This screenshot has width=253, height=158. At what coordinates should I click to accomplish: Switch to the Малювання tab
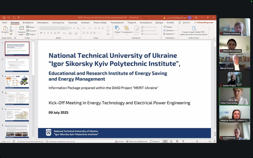43,22
